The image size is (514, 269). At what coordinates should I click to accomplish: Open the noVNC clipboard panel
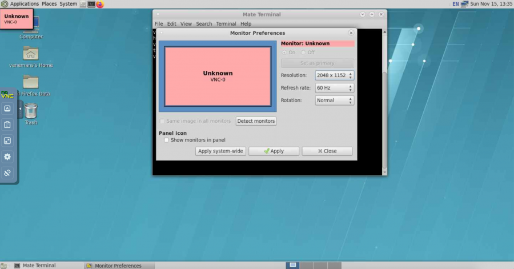click(7, 125)
